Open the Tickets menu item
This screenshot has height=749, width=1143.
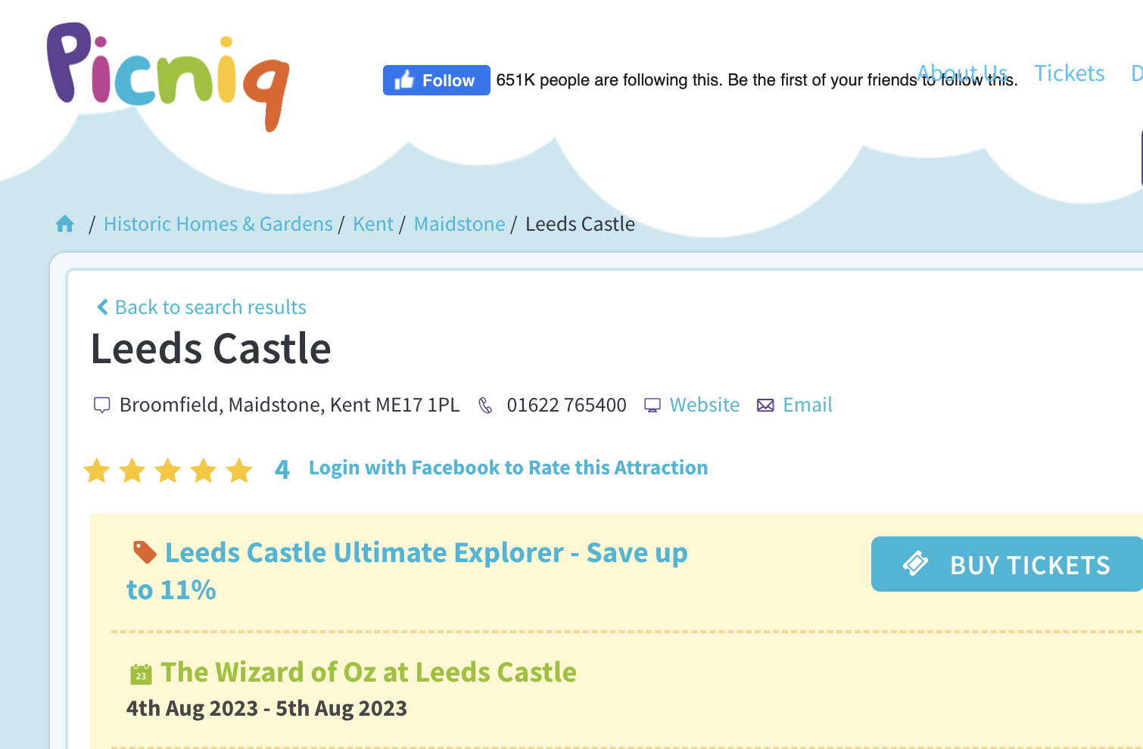[x=1069, y=73]
